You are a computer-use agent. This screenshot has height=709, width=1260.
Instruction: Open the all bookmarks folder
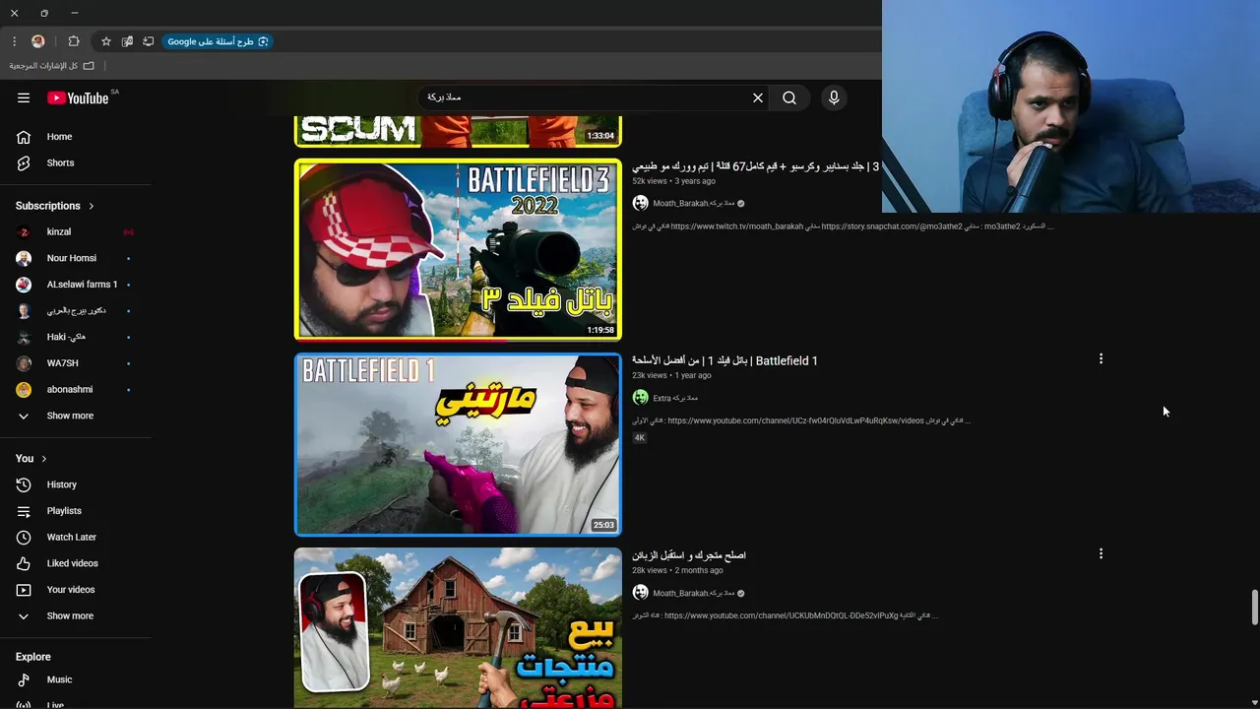[52, 66]
